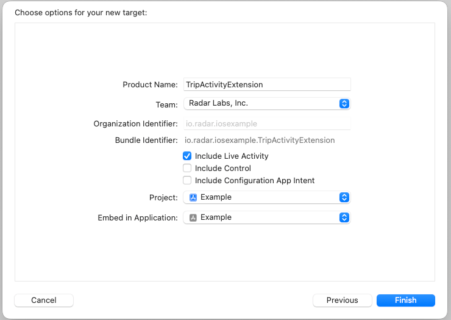Click the blue up-down arrows on Project selector
Viewport: 451px width, 320px height.
point(344,197)
